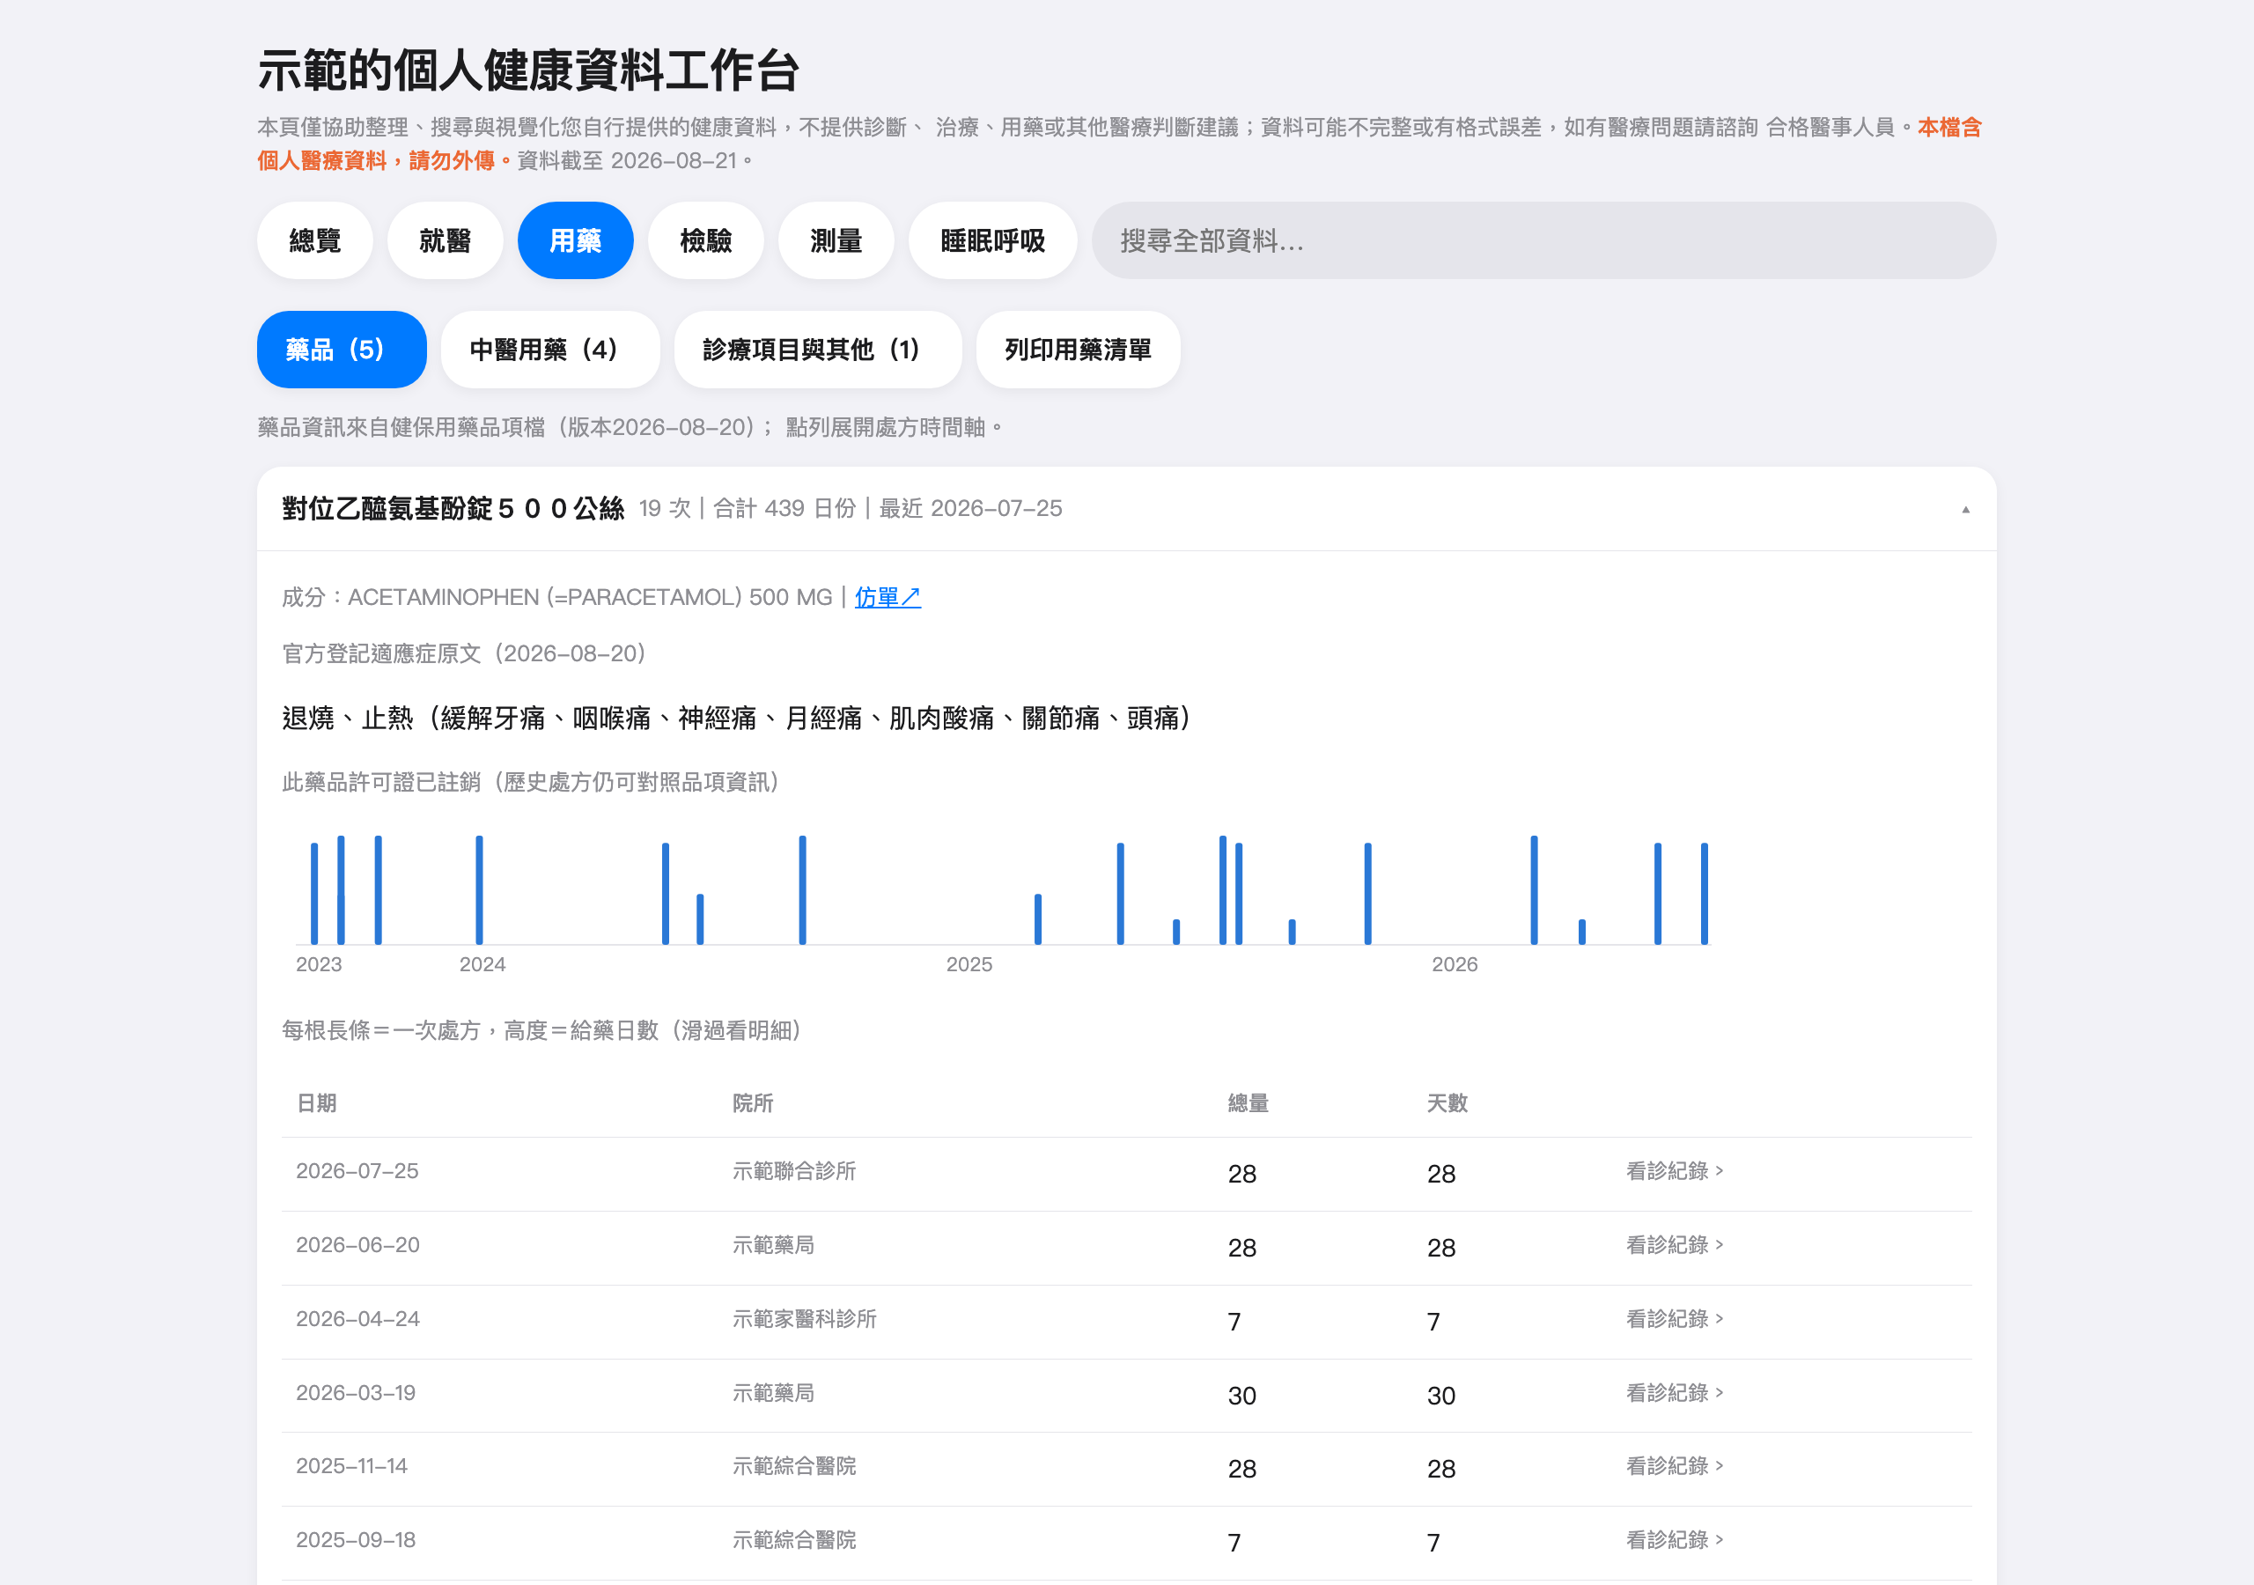This screenshot has width=2254, height=1585.
Task: Click the date cell 2026-03-19
Action: 356,1392
